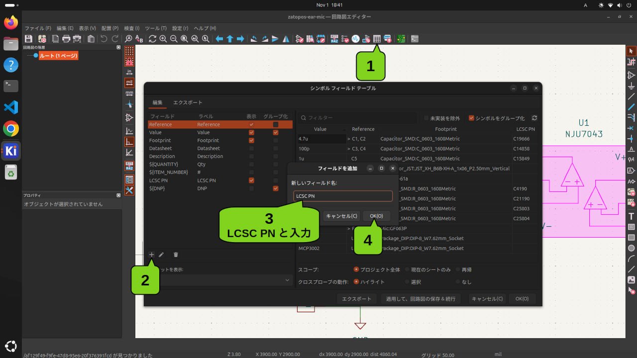Open the Symbol Fields Table toolbar icon

pyautogui.click(x=377, y=39)
